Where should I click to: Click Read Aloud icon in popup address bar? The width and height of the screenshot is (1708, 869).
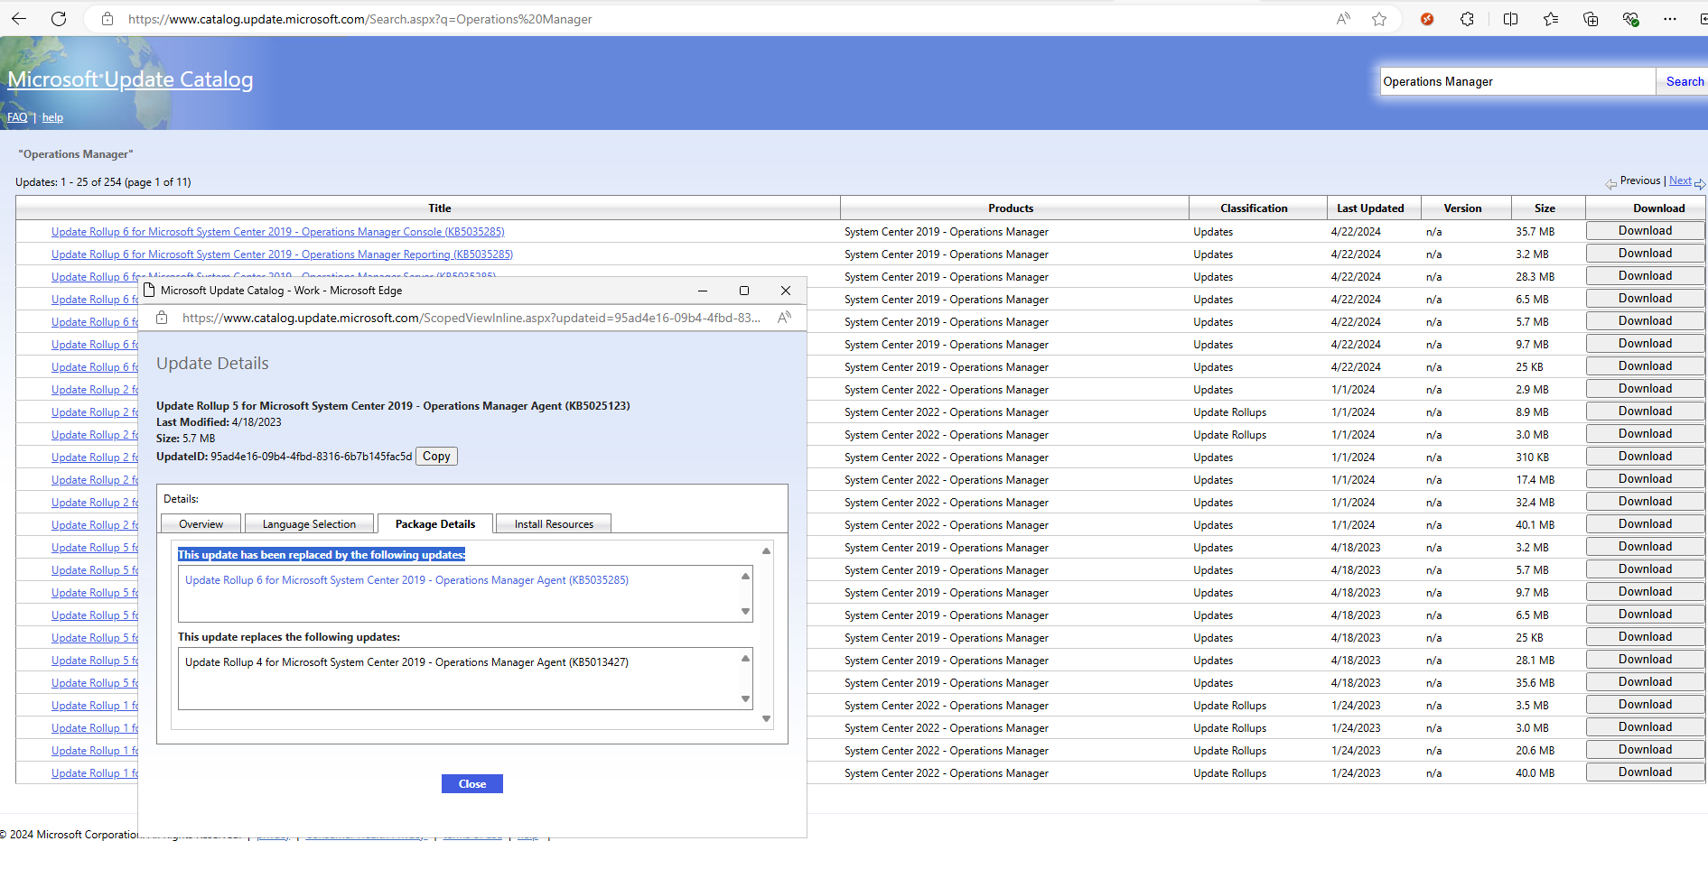pyautogui.click(x=784, y=318)
